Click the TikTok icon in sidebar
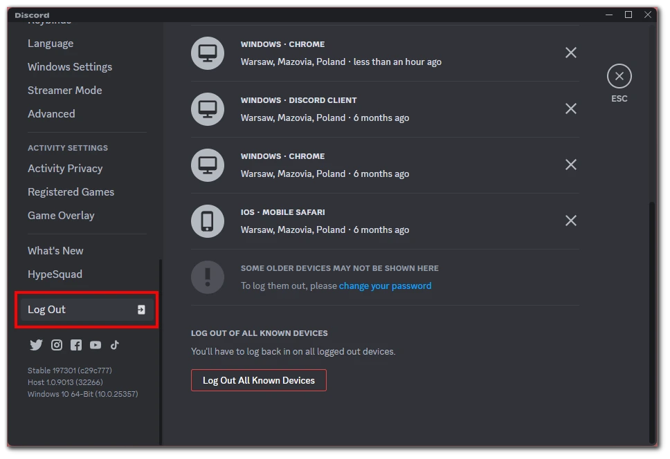 (x=115, y=345)
